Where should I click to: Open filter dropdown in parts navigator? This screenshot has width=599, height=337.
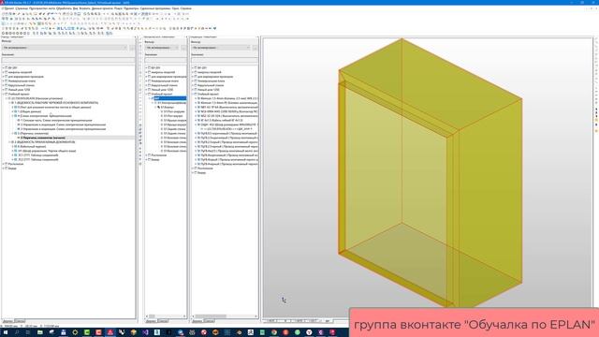221,48
